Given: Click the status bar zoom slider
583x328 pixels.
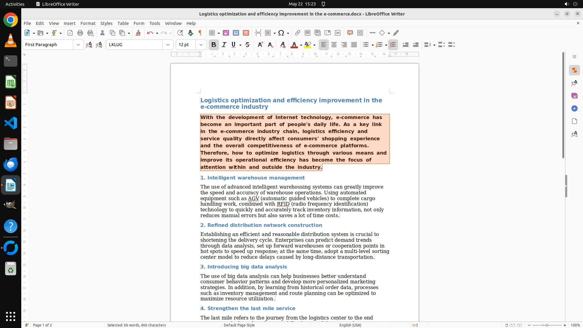Looking at the screenshot, I should (x=547, y=325).
